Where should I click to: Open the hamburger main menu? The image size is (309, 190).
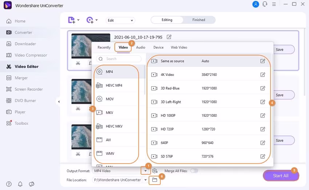pos(274,4)
